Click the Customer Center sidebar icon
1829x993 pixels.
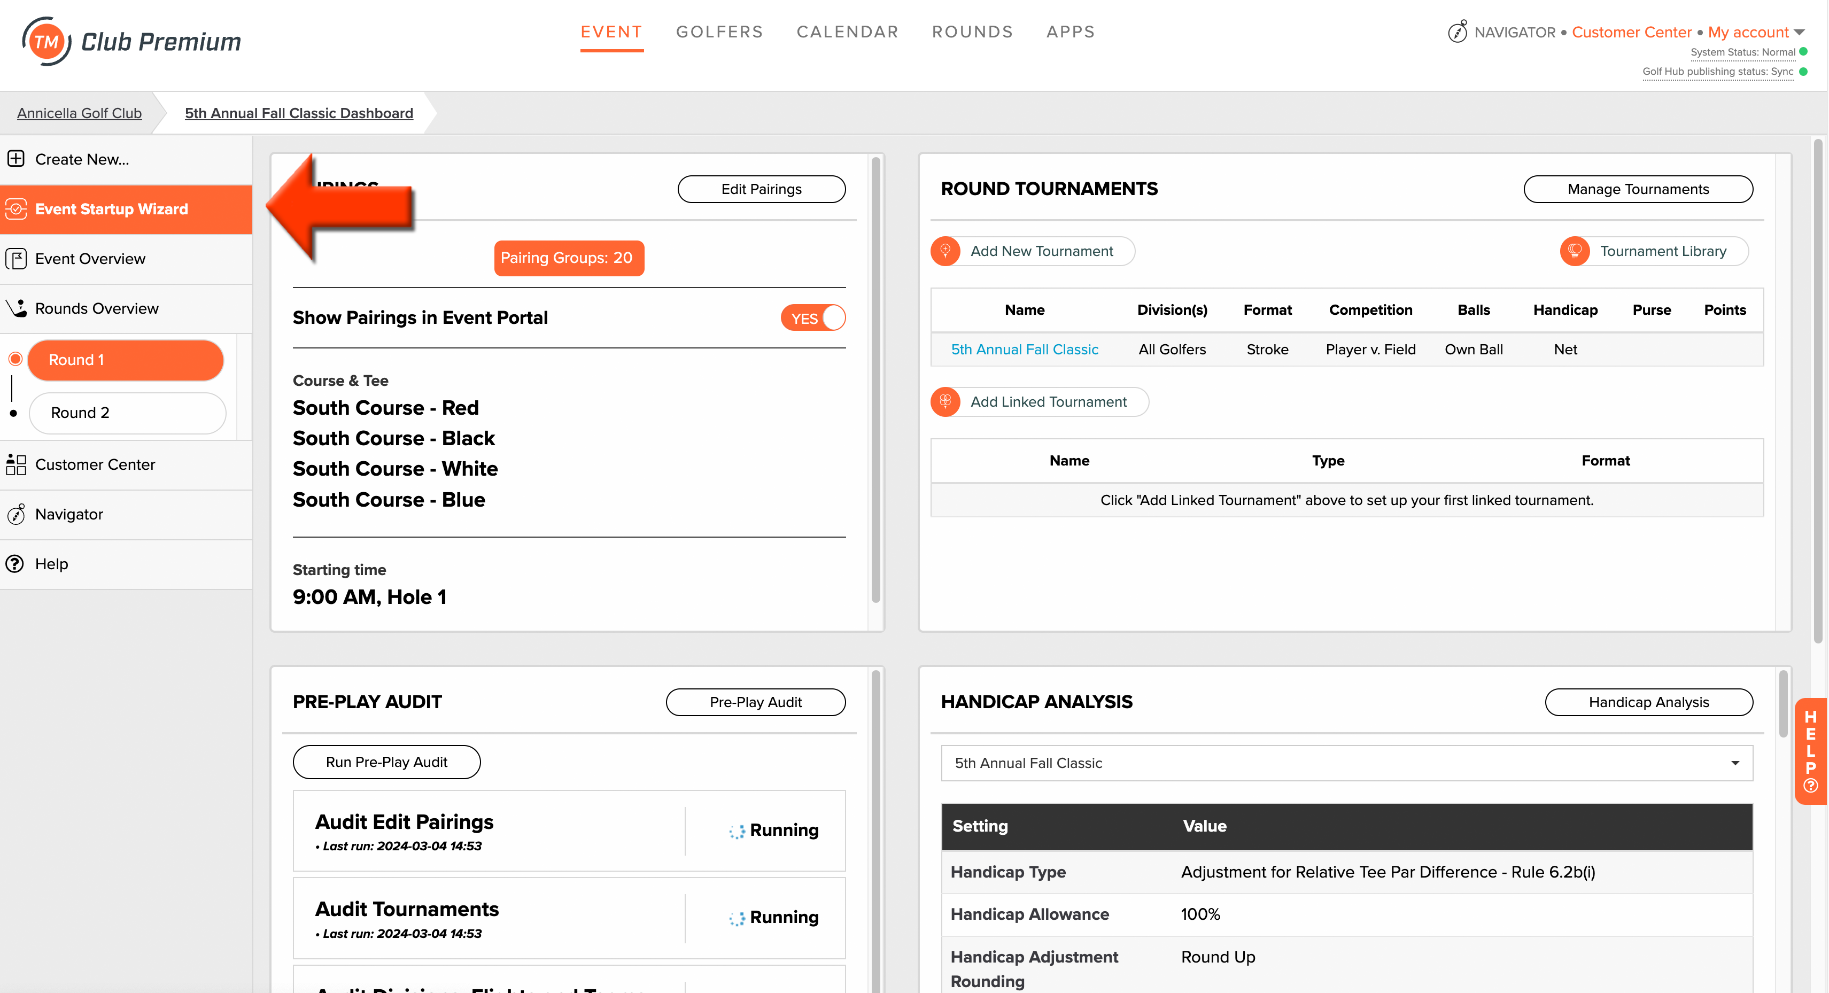15,464
